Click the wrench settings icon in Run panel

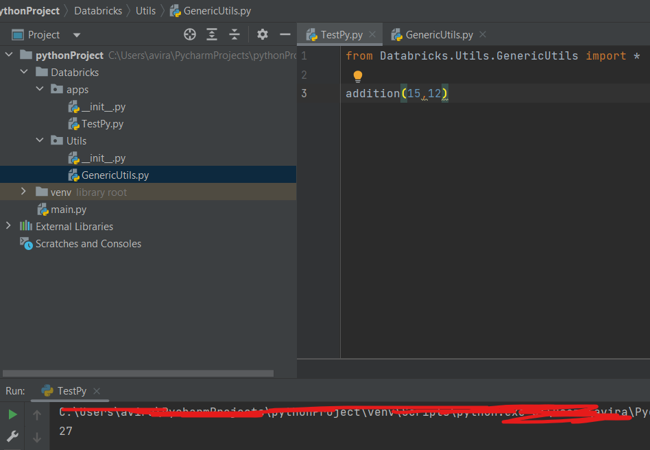point(12,436)
